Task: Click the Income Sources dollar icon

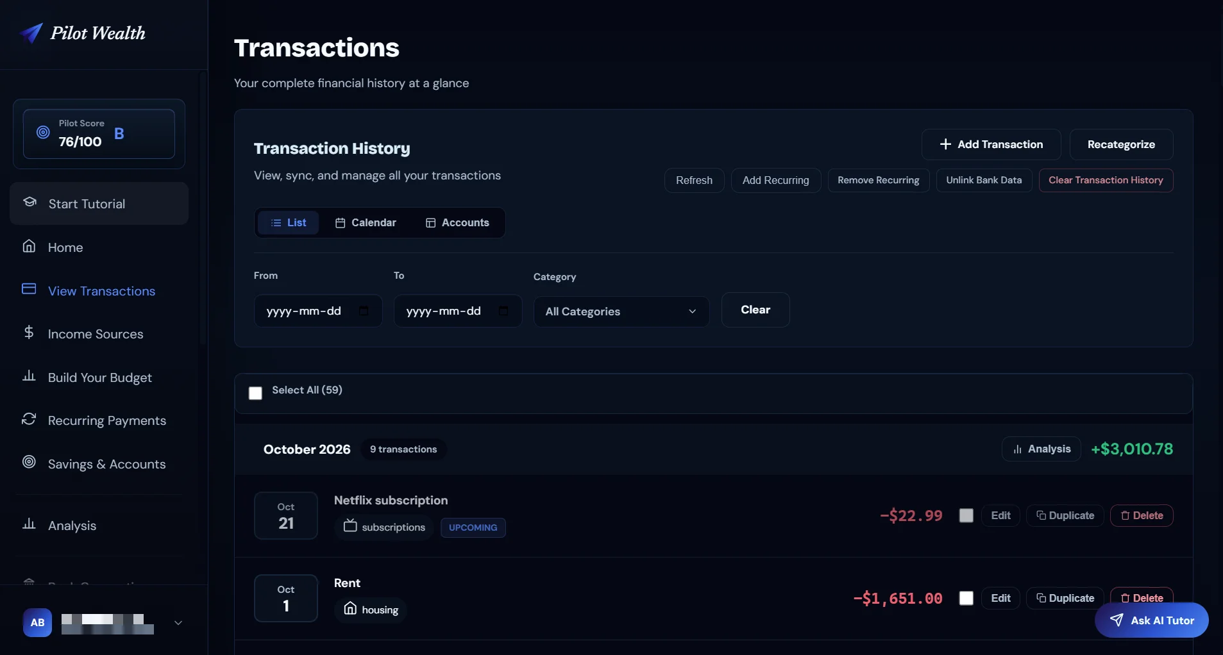Action: click(x=29, y=332)
